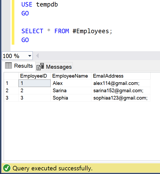Select the EmployeeName column header
The image size is (160, 174).
[x=70, y=76]
